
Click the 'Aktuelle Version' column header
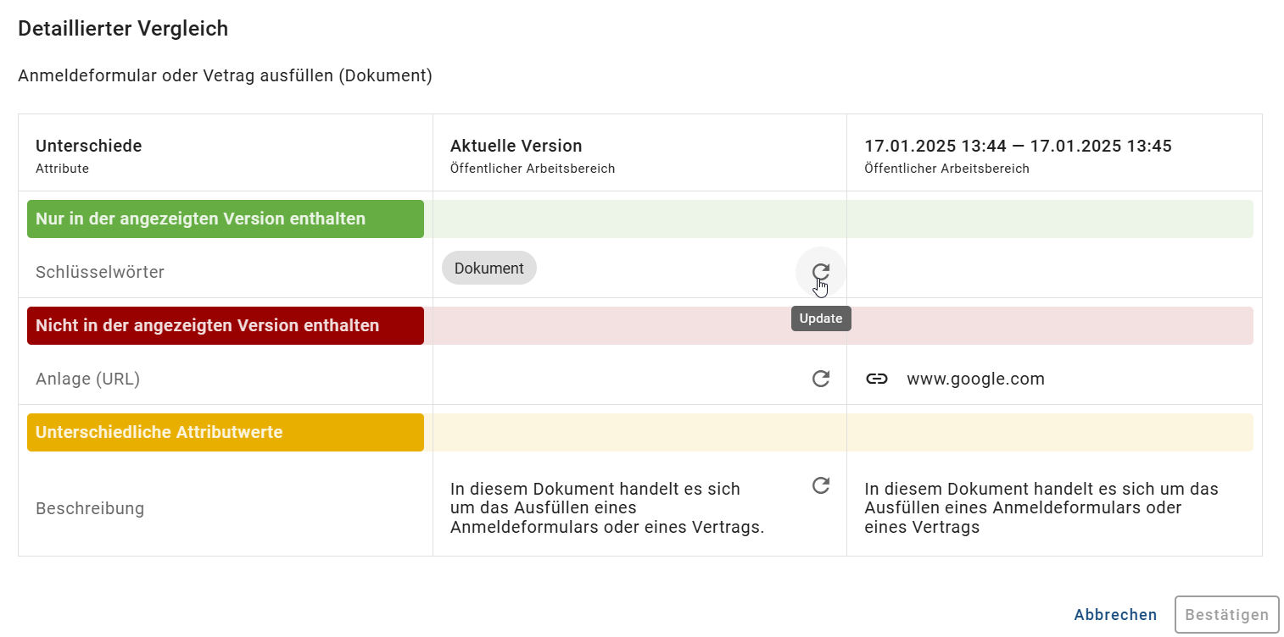coord(516,146)
